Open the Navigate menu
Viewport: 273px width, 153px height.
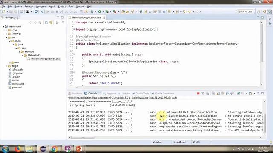(41, 6)
